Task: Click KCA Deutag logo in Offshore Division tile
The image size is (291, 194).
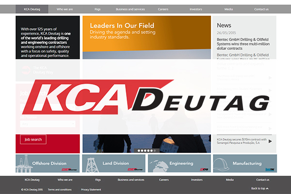Action: [69, 169]
